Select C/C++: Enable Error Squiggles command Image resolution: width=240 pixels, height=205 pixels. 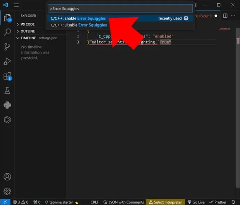[x=120, y=18]
